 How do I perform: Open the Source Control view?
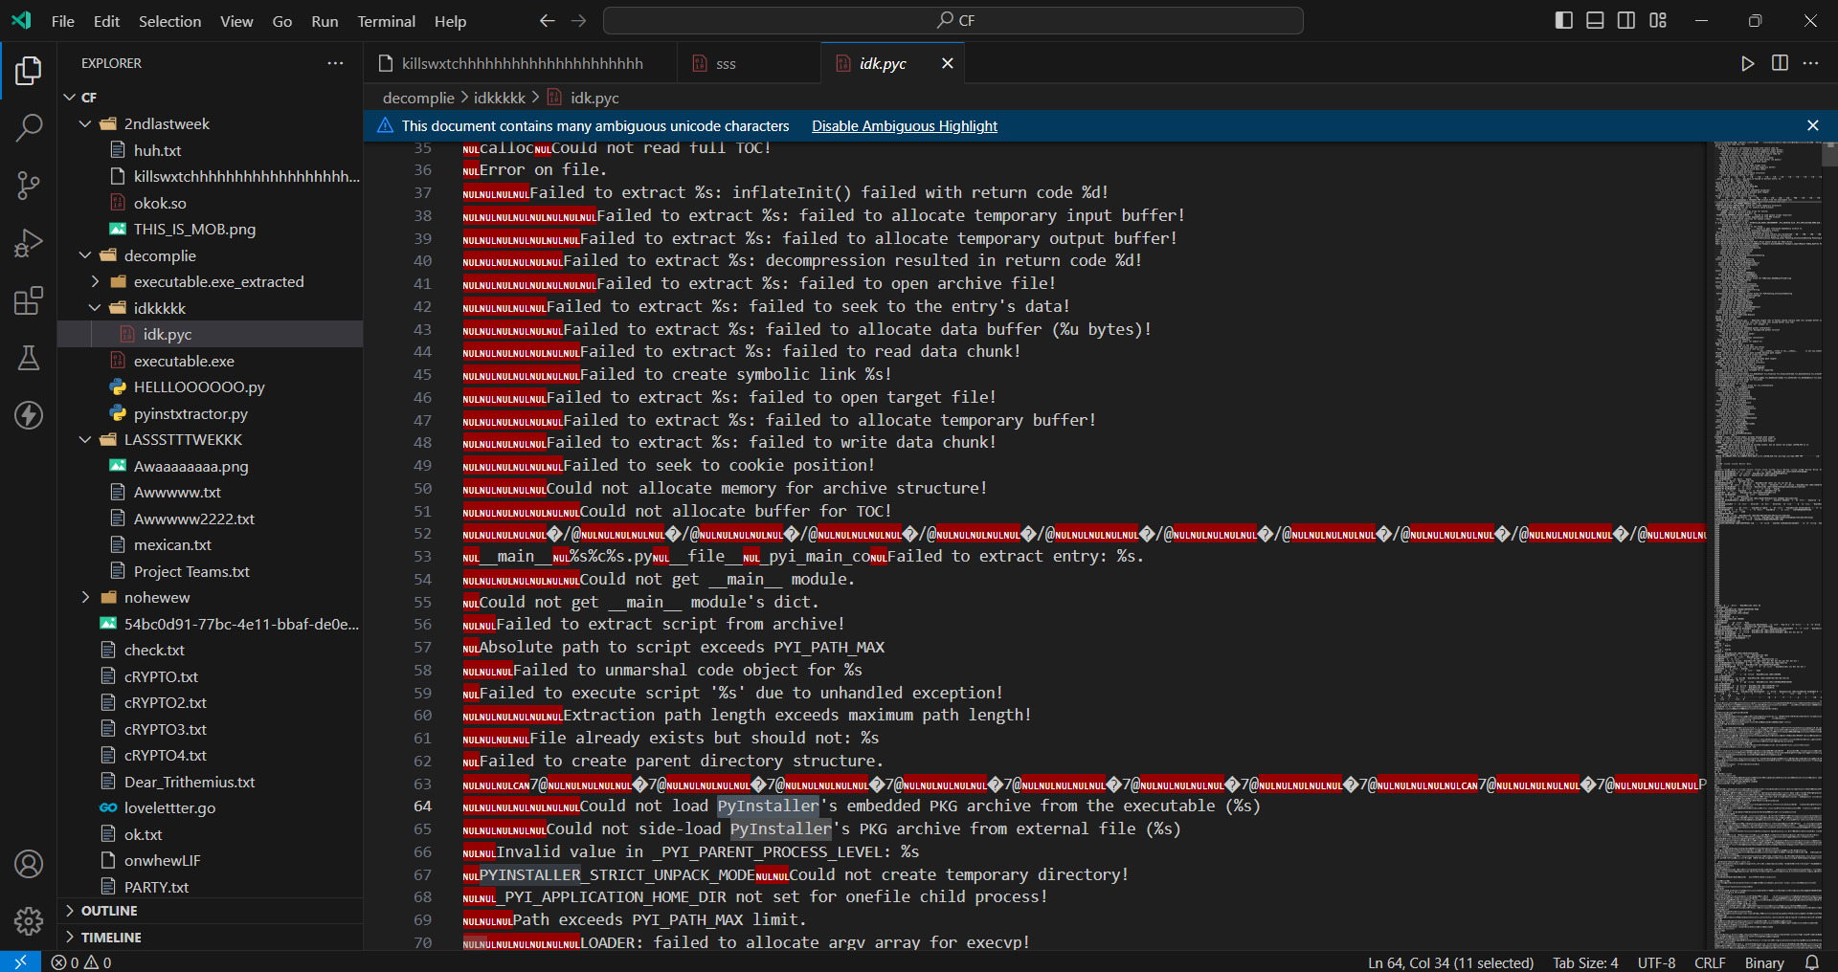[x=29, y=186]
